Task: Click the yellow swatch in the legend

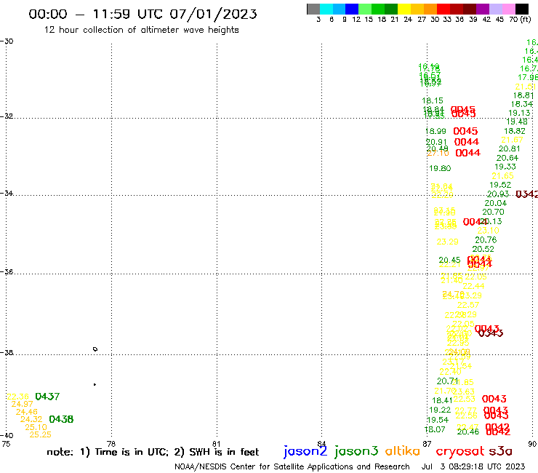Action: [403, 9]
